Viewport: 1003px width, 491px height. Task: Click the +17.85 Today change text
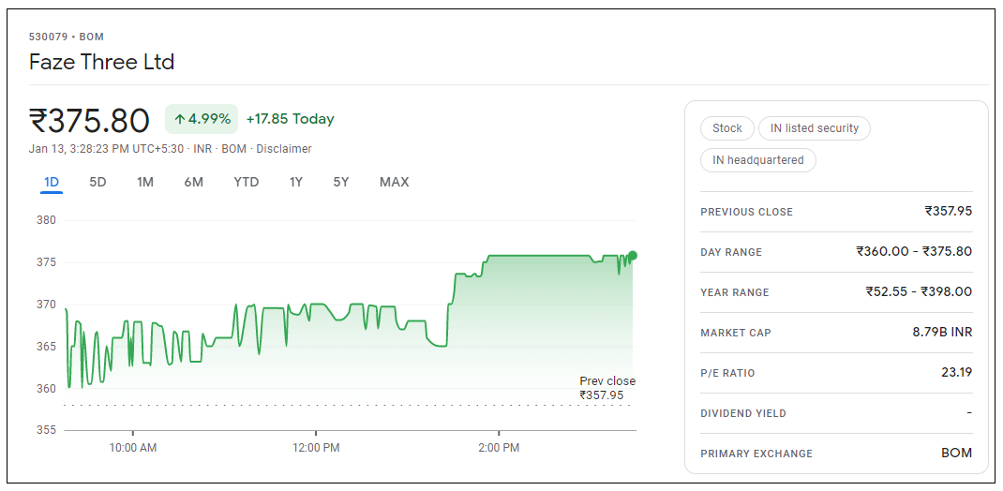(290, 119)
